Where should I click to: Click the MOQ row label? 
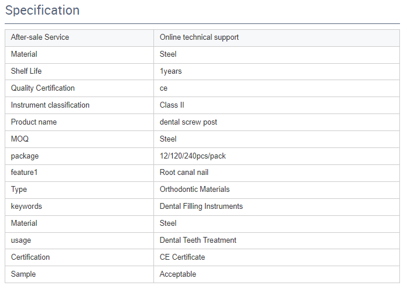(x=20, y=139)
